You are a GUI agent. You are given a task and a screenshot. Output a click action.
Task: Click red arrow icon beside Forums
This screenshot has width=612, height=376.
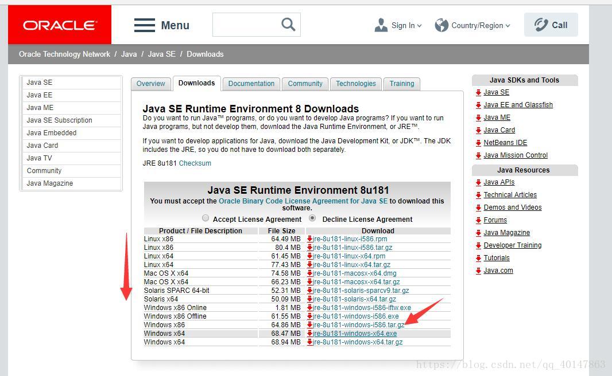tap(478, 220)
